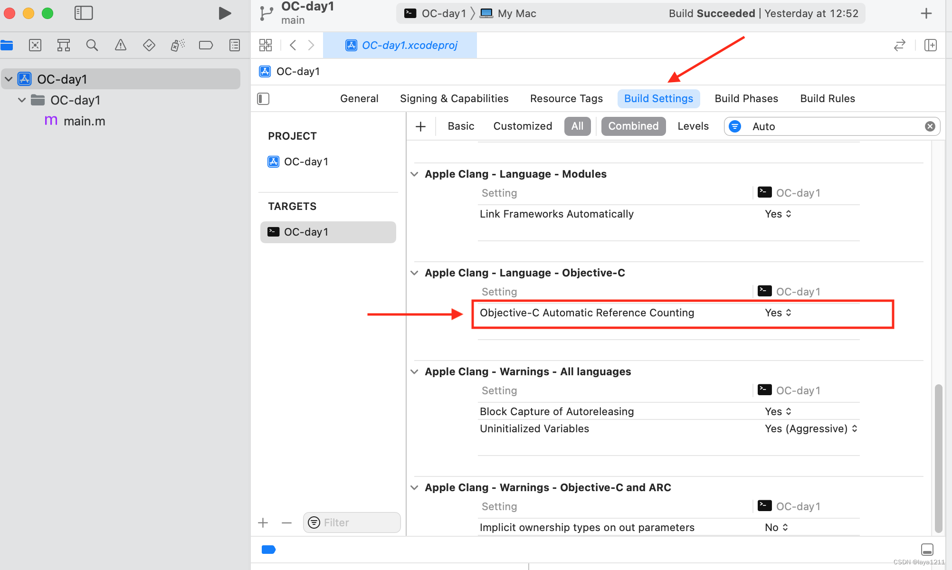Change Implicit ownership types value

[776, 528]
